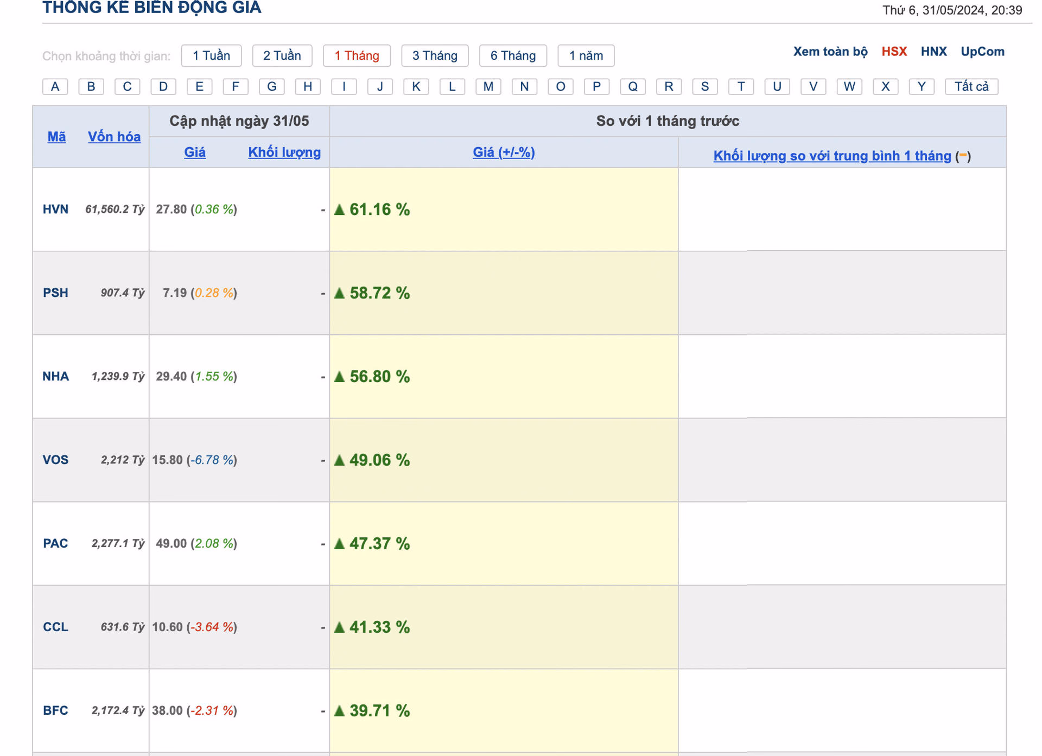Screen dimensions: 1042x756
Task: Sort table by Vốn hóa column
Action: coord(114,137)
